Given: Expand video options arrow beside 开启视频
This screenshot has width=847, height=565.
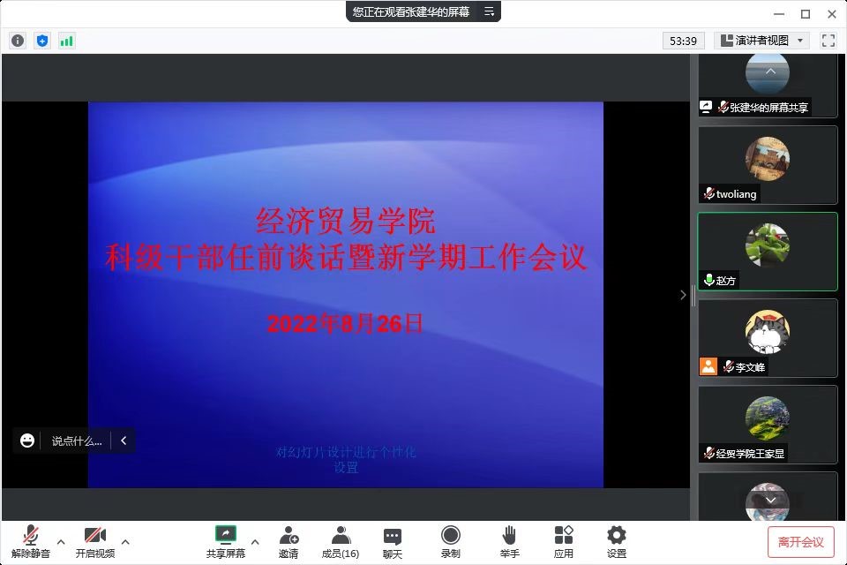Looking at the screenshot, I should 125,542.
